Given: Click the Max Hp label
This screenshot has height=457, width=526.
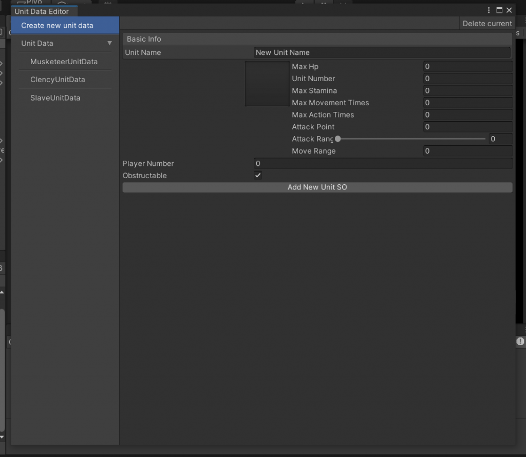Looking at the screenshot, I should click(x=305, y=66).
